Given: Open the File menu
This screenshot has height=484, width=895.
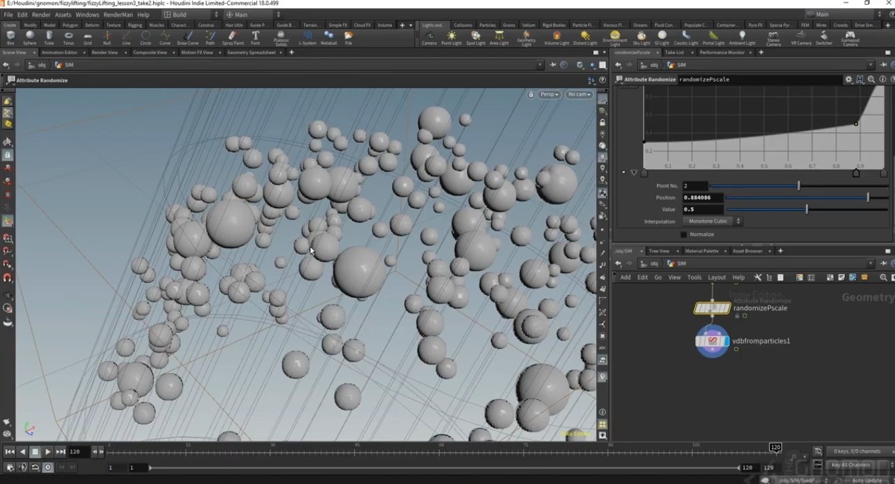Looking at the screenshot, I should (8, 14).
